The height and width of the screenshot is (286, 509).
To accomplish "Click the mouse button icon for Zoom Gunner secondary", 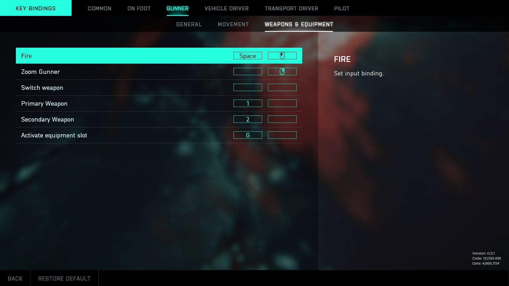I will point(282,71).
